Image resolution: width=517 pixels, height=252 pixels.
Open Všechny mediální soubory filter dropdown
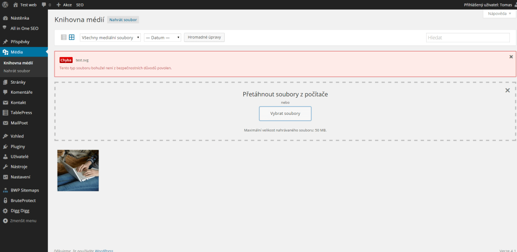[111, 37]
